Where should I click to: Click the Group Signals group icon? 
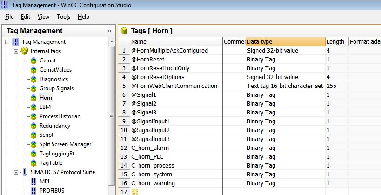(33, 88)
